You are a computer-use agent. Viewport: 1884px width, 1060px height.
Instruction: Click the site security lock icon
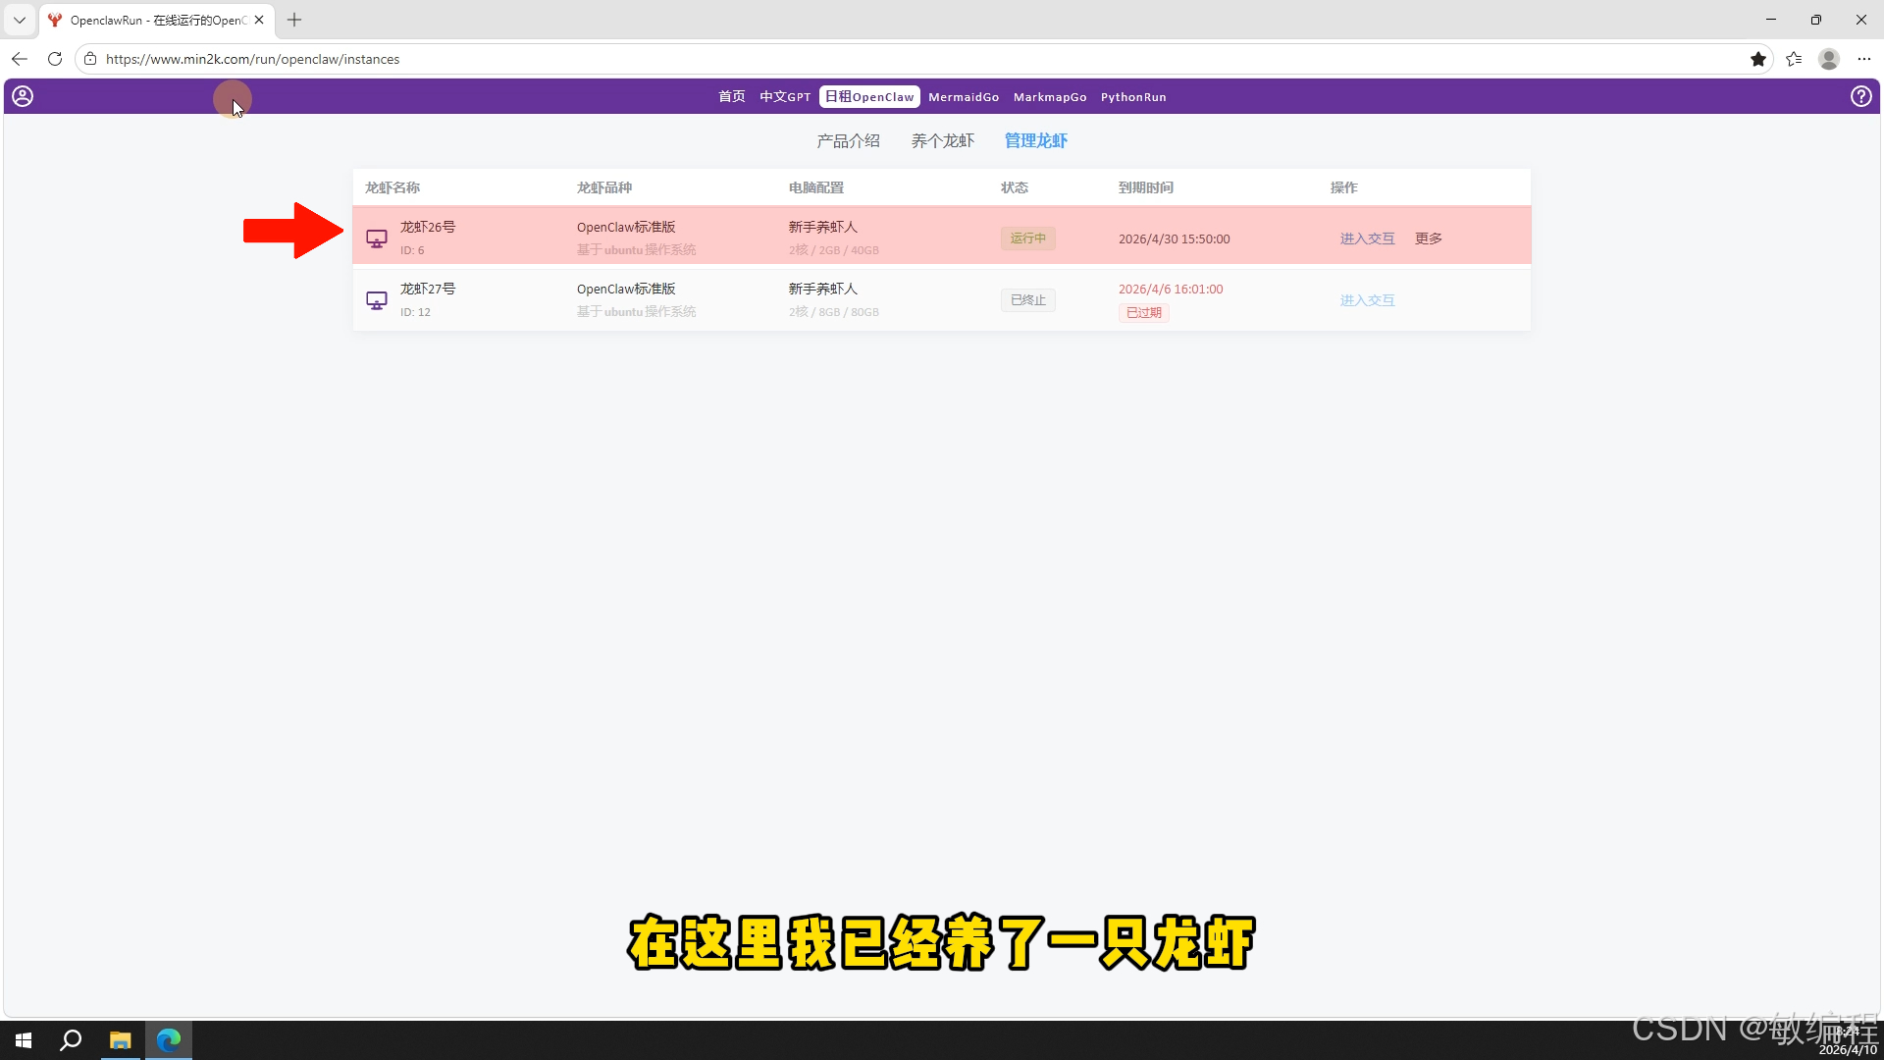coord(89,59)
